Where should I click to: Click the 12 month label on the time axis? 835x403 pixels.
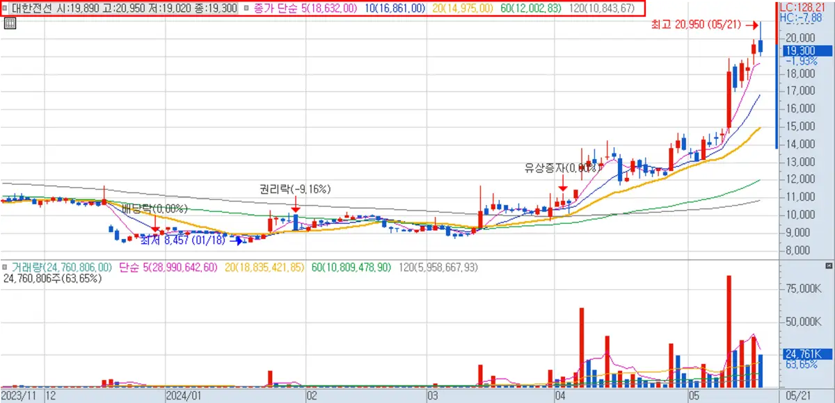point(50,395)
